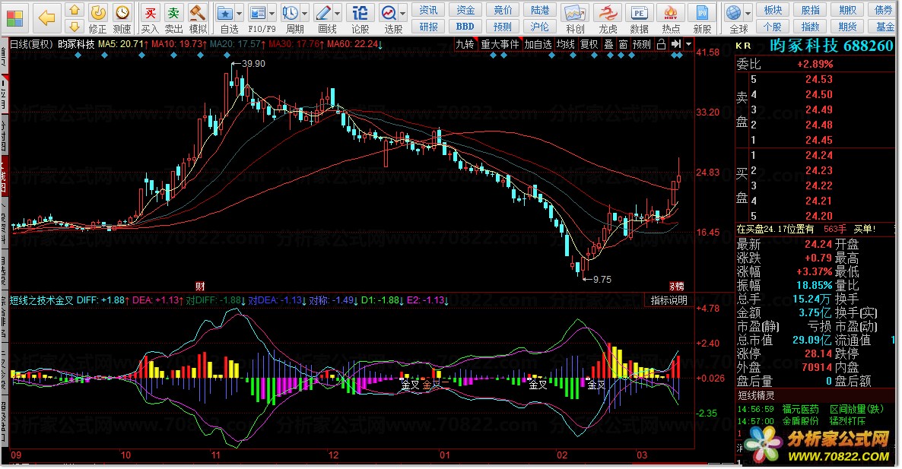Click 福元医药 in the 短线精灵 list

800,409
